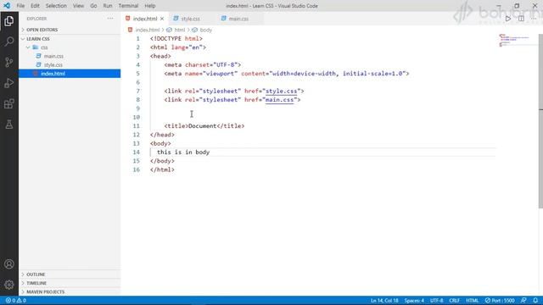Viewport: 543px width, 305px height.
Task: Open the notifications bell in status bar
Action: click(535, 301)
